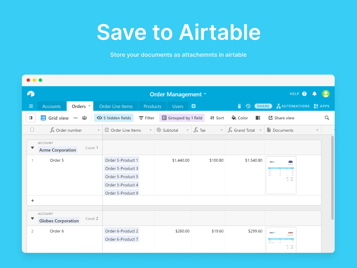This screenshot has width=357, height=268.
Task: Open collaborators people icon
Action: 84,118
